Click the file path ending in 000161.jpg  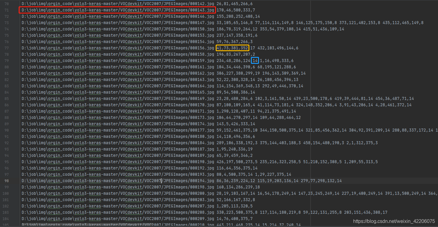tap(118, 67)
